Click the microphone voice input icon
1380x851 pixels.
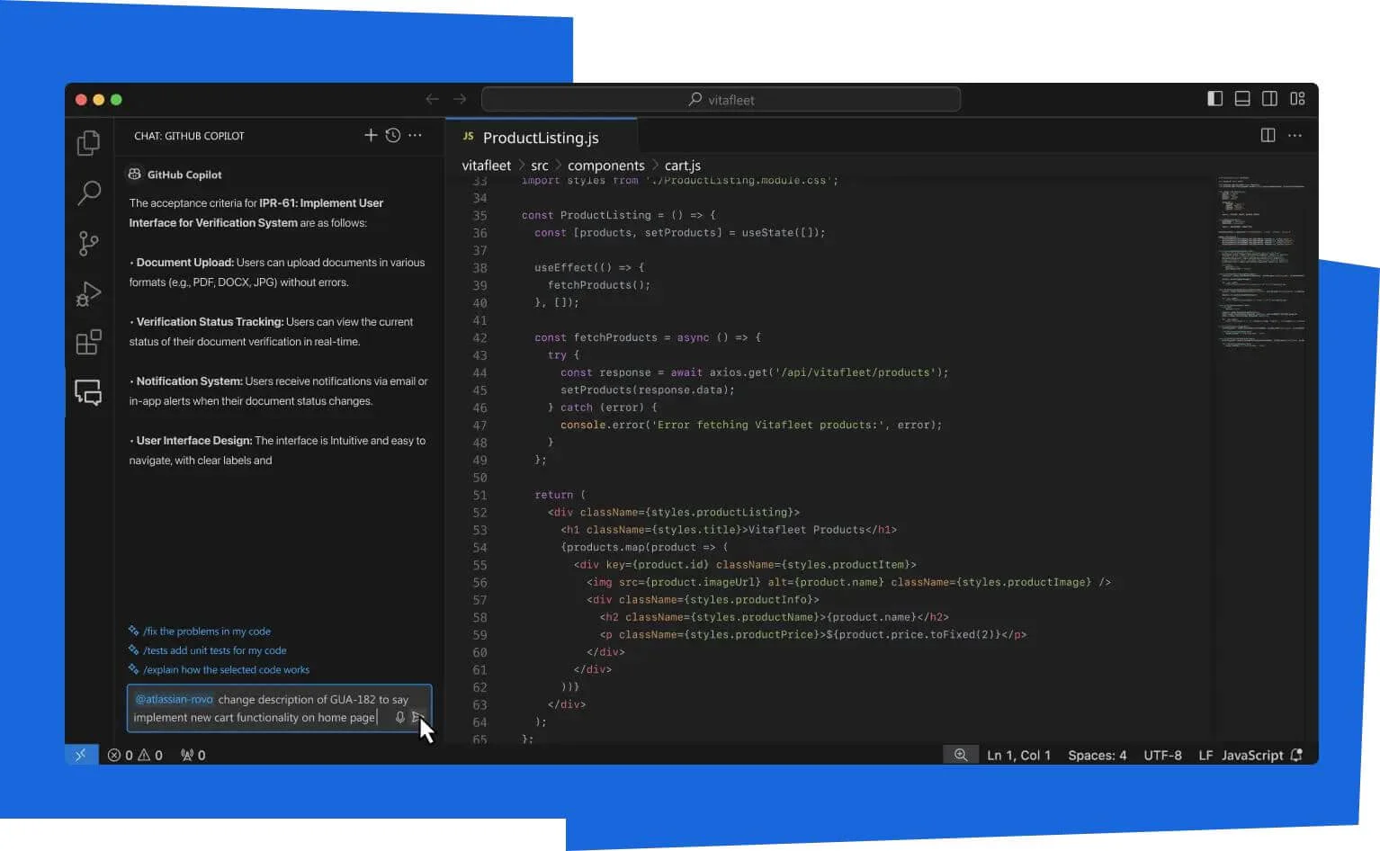[x=400, y=718]
